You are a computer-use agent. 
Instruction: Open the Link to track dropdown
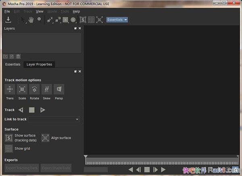54,119
